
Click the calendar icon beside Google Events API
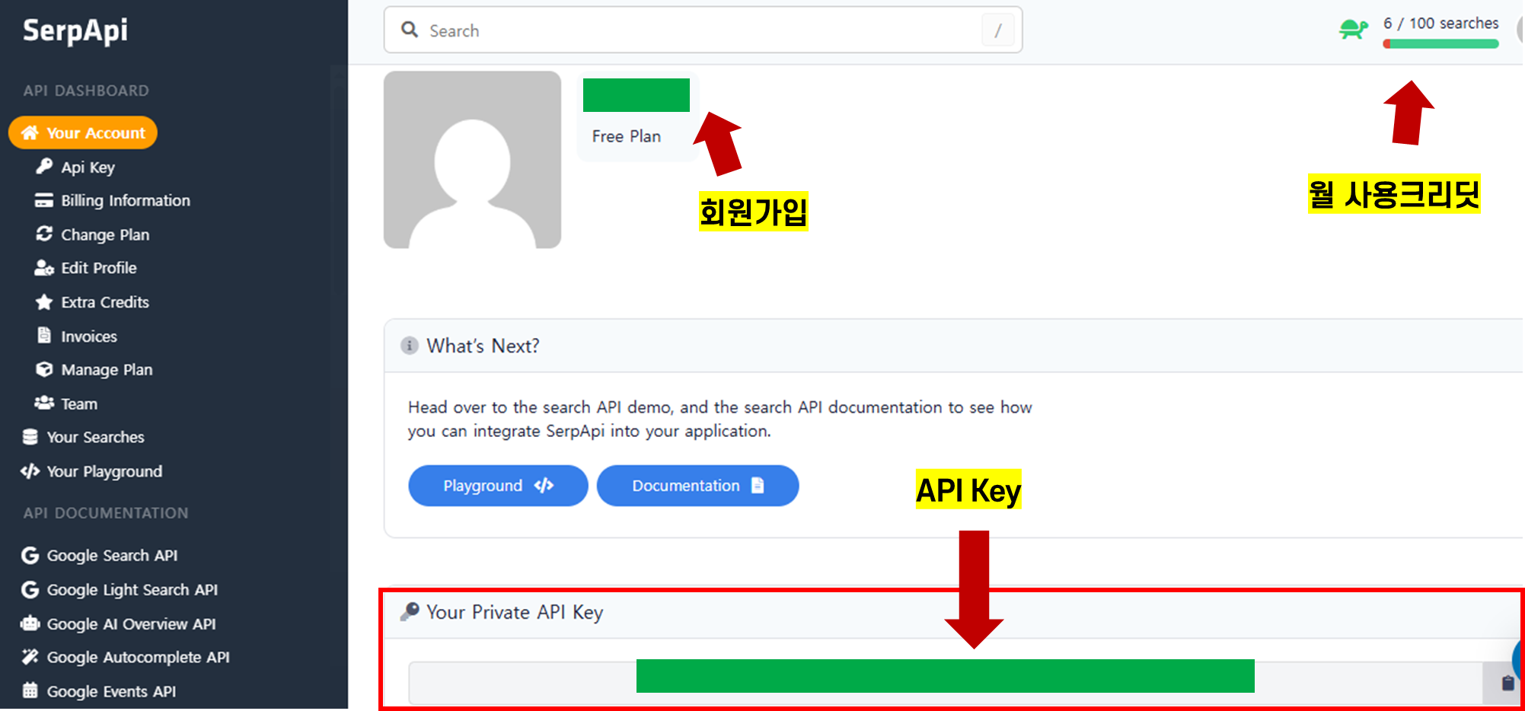pos(30,690)
